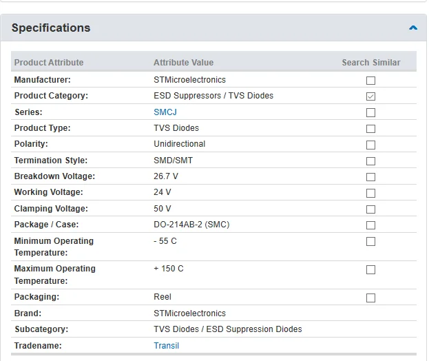The image size is (429, 361).
Task: Select the + 150 C temperature value
Action: pyautogui.click(x=168, y=269)
